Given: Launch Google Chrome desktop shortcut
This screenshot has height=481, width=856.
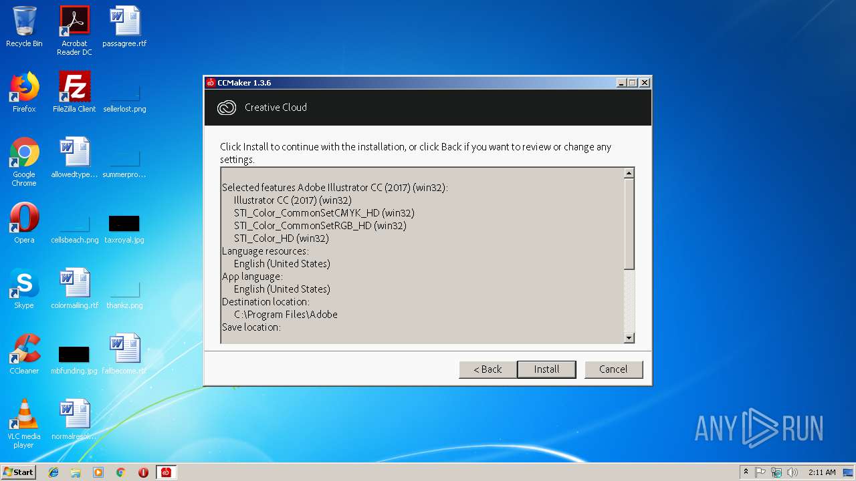Looking at the screenshot, I should point(24,162).
